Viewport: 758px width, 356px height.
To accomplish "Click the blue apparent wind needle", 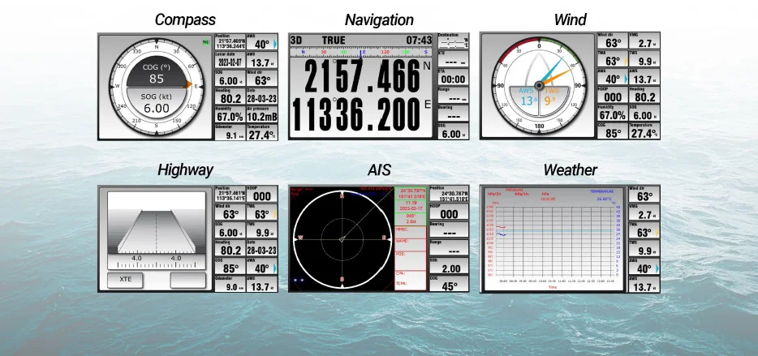I will click(x=552, y=71).
